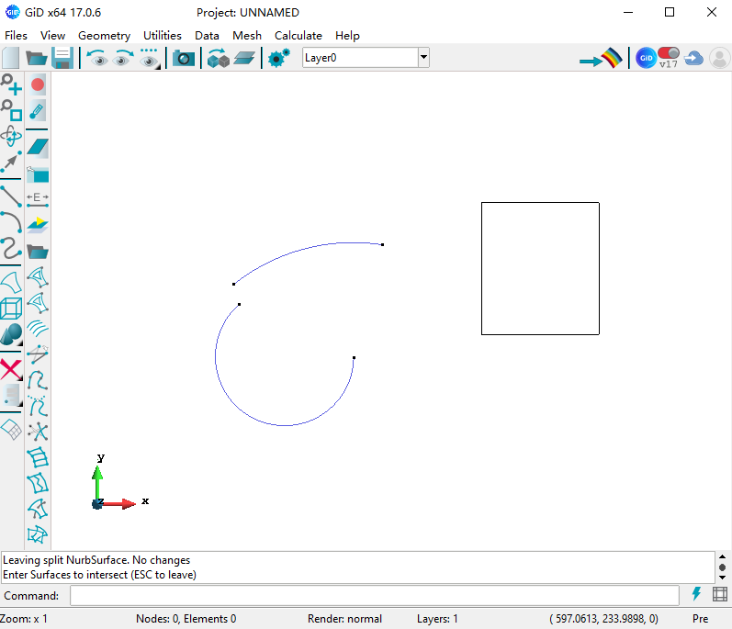Viewport: 732px width, 629px height.
Task: Click the next view eye icon
Action: [122, 58]
